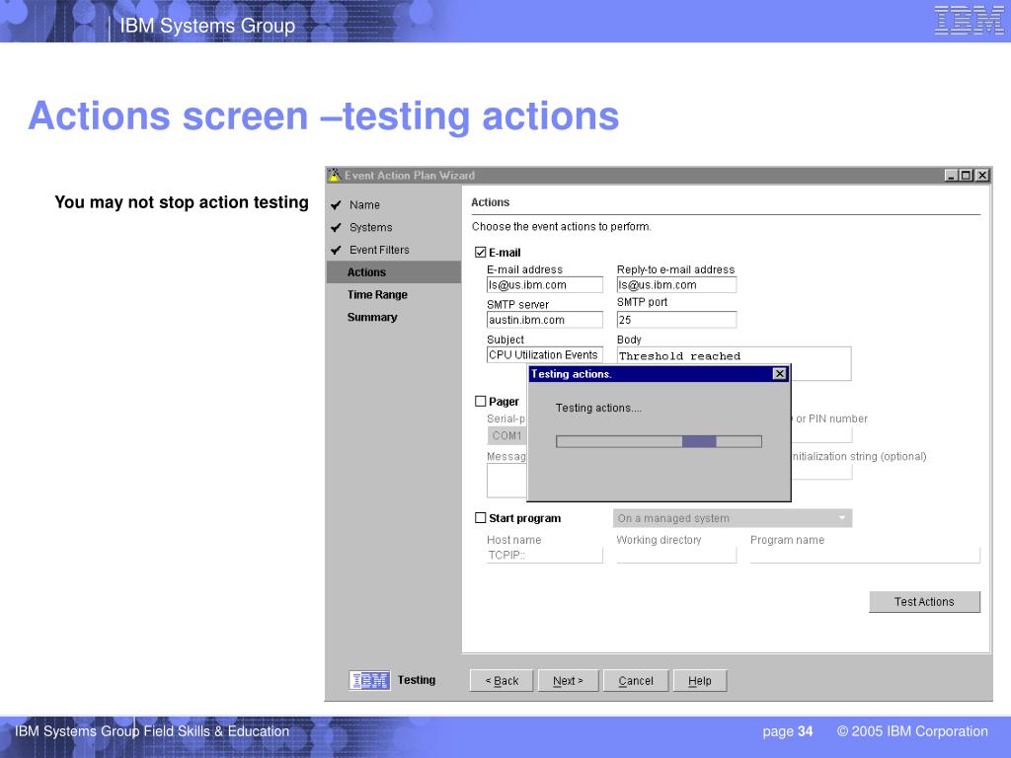Enable the Start program checkbox
This screenshot has width=1011, height=758.
click(481, 517)
